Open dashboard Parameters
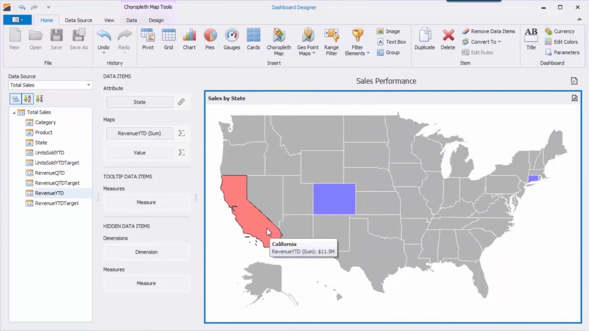589x331 pixels. (x=562, y=52)
